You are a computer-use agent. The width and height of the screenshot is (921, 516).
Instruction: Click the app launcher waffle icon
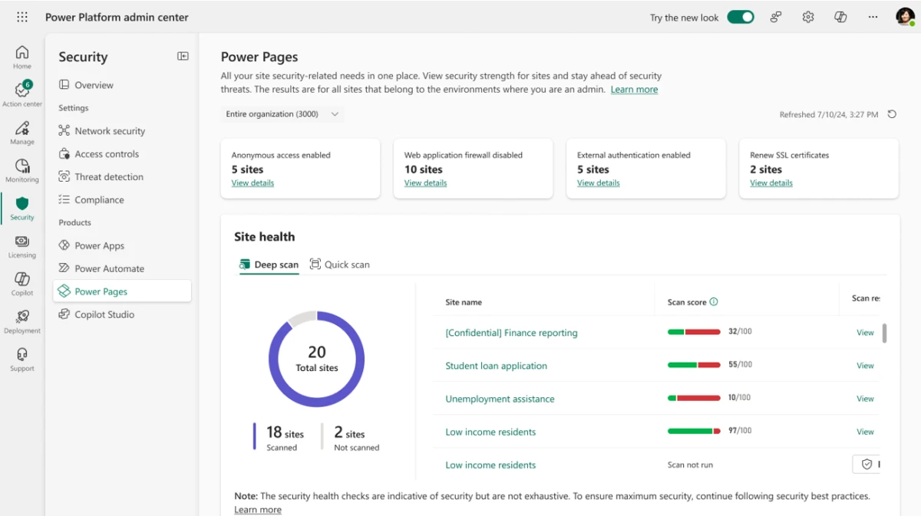point(21,16)
